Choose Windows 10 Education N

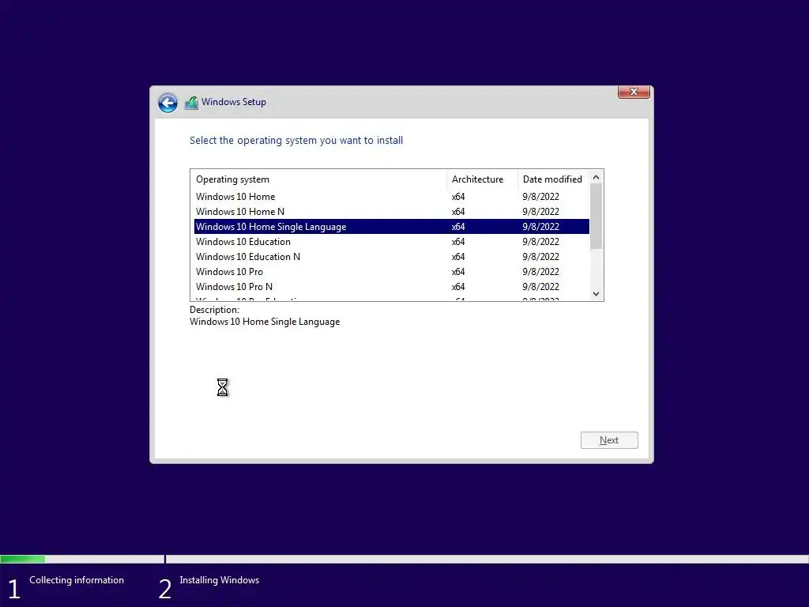point(392,257)
